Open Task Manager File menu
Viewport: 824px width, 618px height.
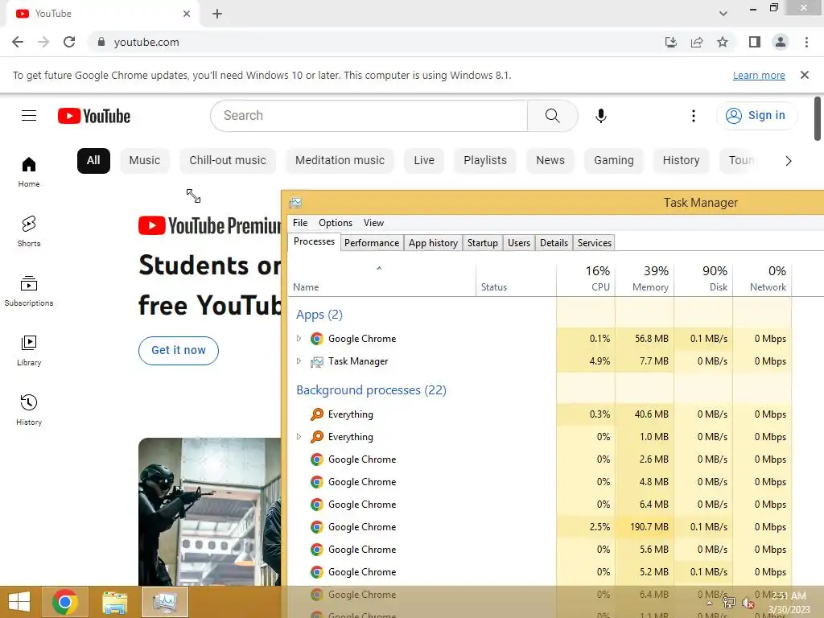point(300,223)
